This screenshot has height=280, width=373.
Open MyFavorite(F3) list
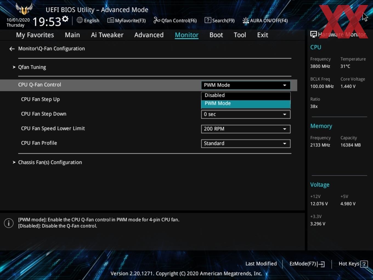[x=126, y=20]
